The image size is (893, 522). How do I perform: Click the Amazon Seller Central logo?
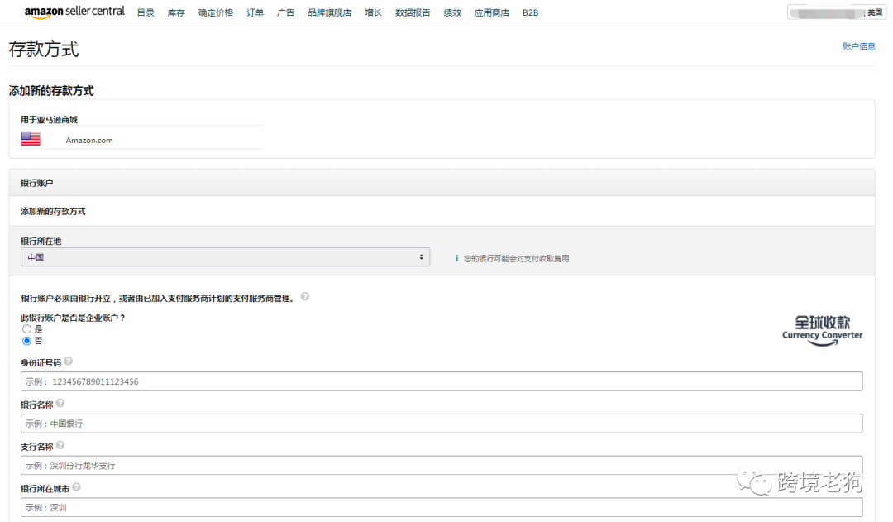(x=74, y=12)
